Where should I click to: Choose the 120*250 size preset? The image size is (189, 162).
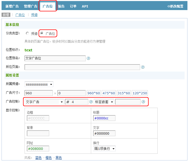click(x=140, y=93)
